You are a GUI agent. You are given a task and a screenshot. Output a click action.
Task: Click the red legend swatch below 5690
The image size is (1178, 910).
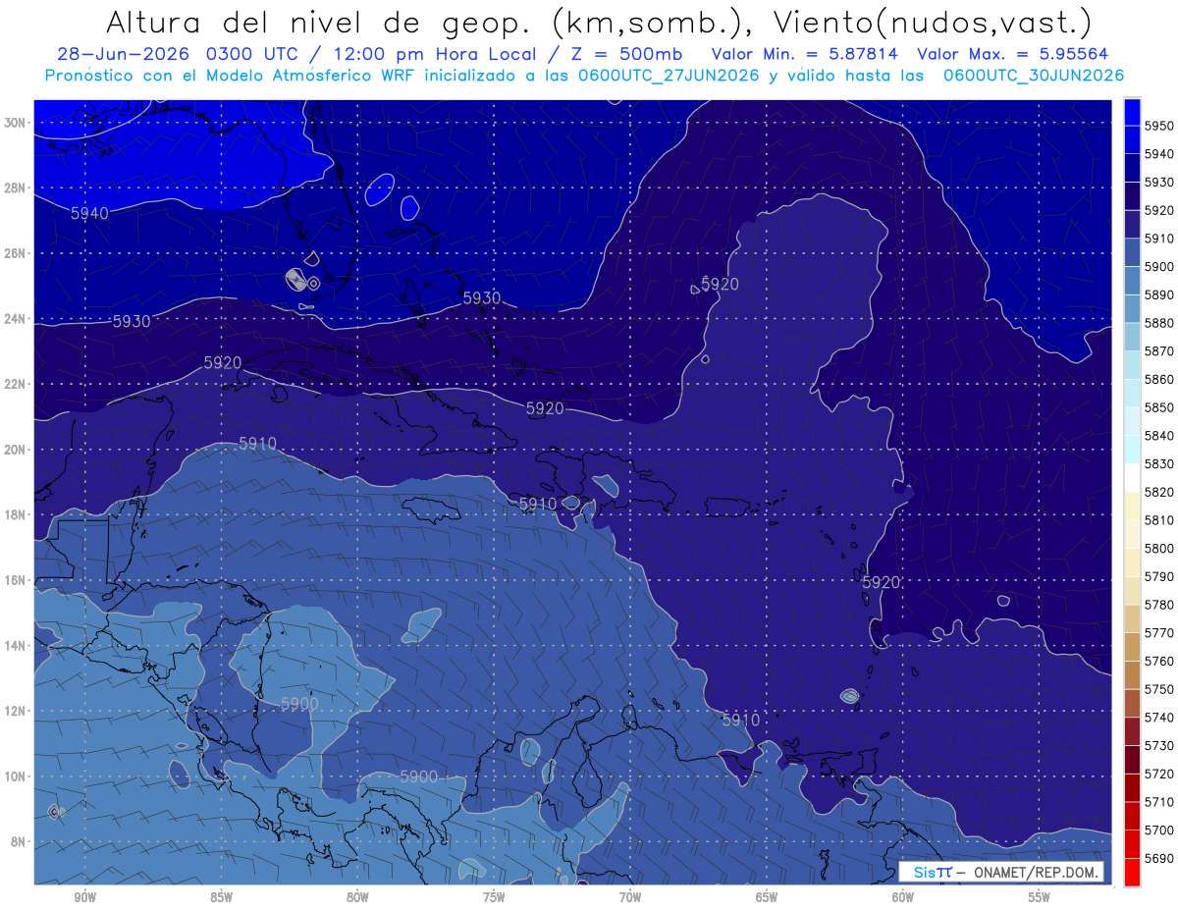(1132, 873)
